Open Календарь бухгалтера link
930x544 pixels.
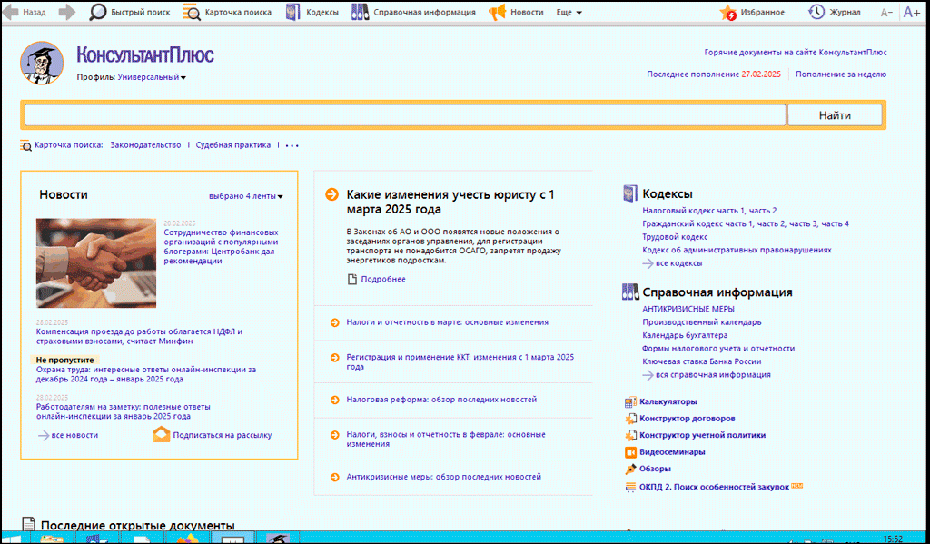685,335
